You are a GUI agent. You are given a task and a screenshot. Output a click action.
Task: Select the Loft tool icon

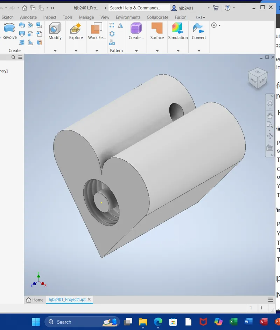[x=22, y=34]
